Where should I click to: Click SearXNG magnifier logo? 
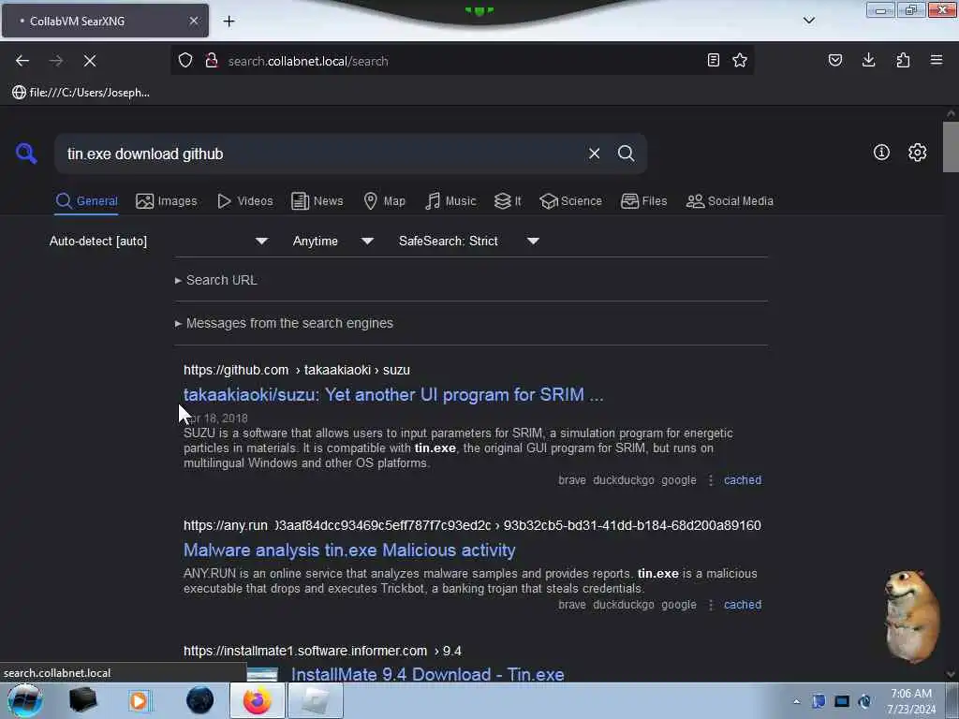tap(26, 154)
